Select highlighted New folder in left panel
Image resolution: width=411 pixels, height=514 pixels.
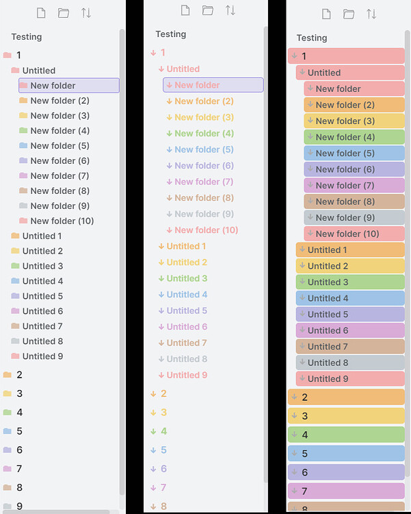pos(69,85)
